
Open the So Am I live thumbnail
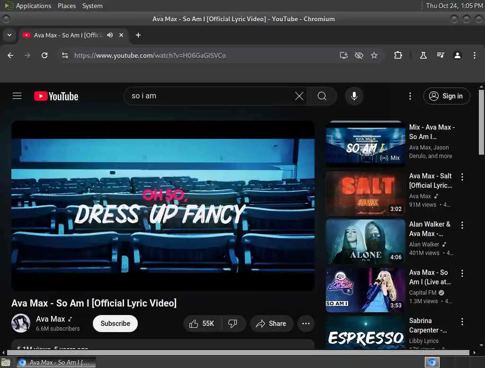[365, 290]
